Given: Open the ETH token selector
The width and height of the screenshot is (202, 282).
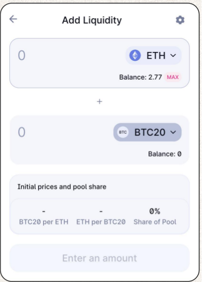Looking at the screenshot, I should pos(153,55).
